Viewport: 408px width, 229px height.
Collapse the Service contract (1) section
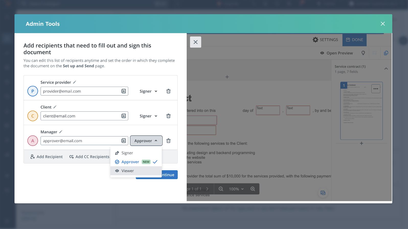[x=386, y=69]
